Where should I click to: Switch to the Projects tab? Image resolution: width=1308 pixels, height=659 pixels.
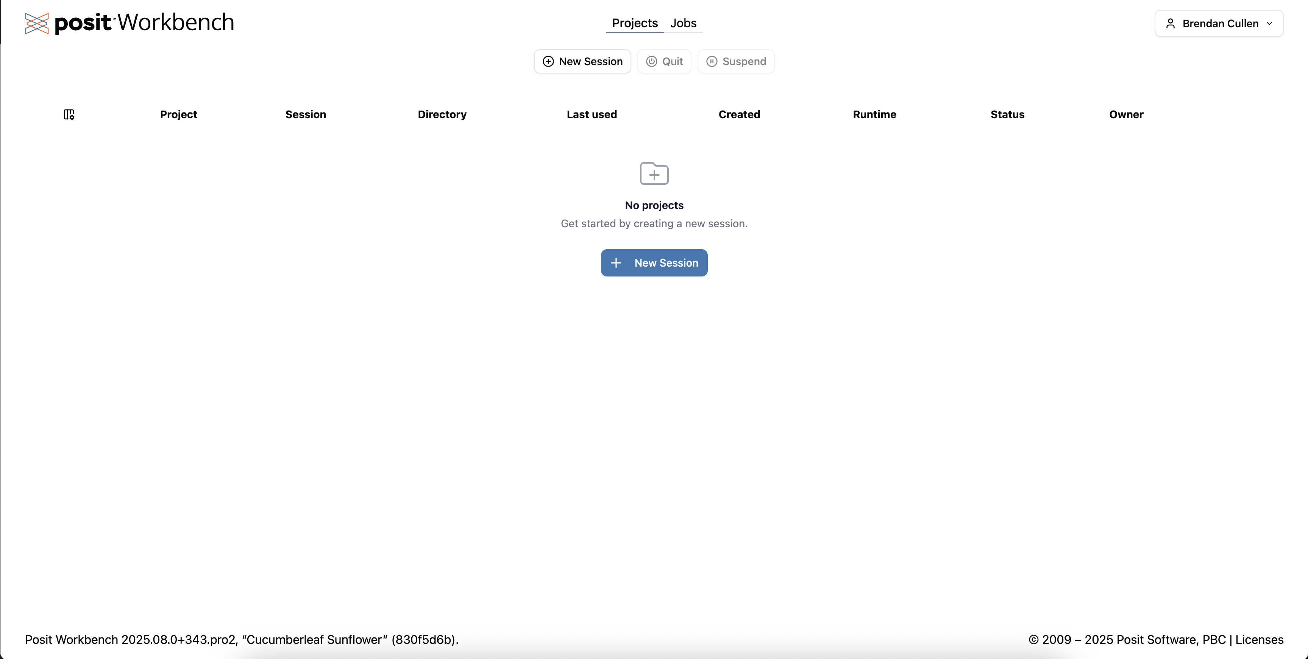pos(635,23)
